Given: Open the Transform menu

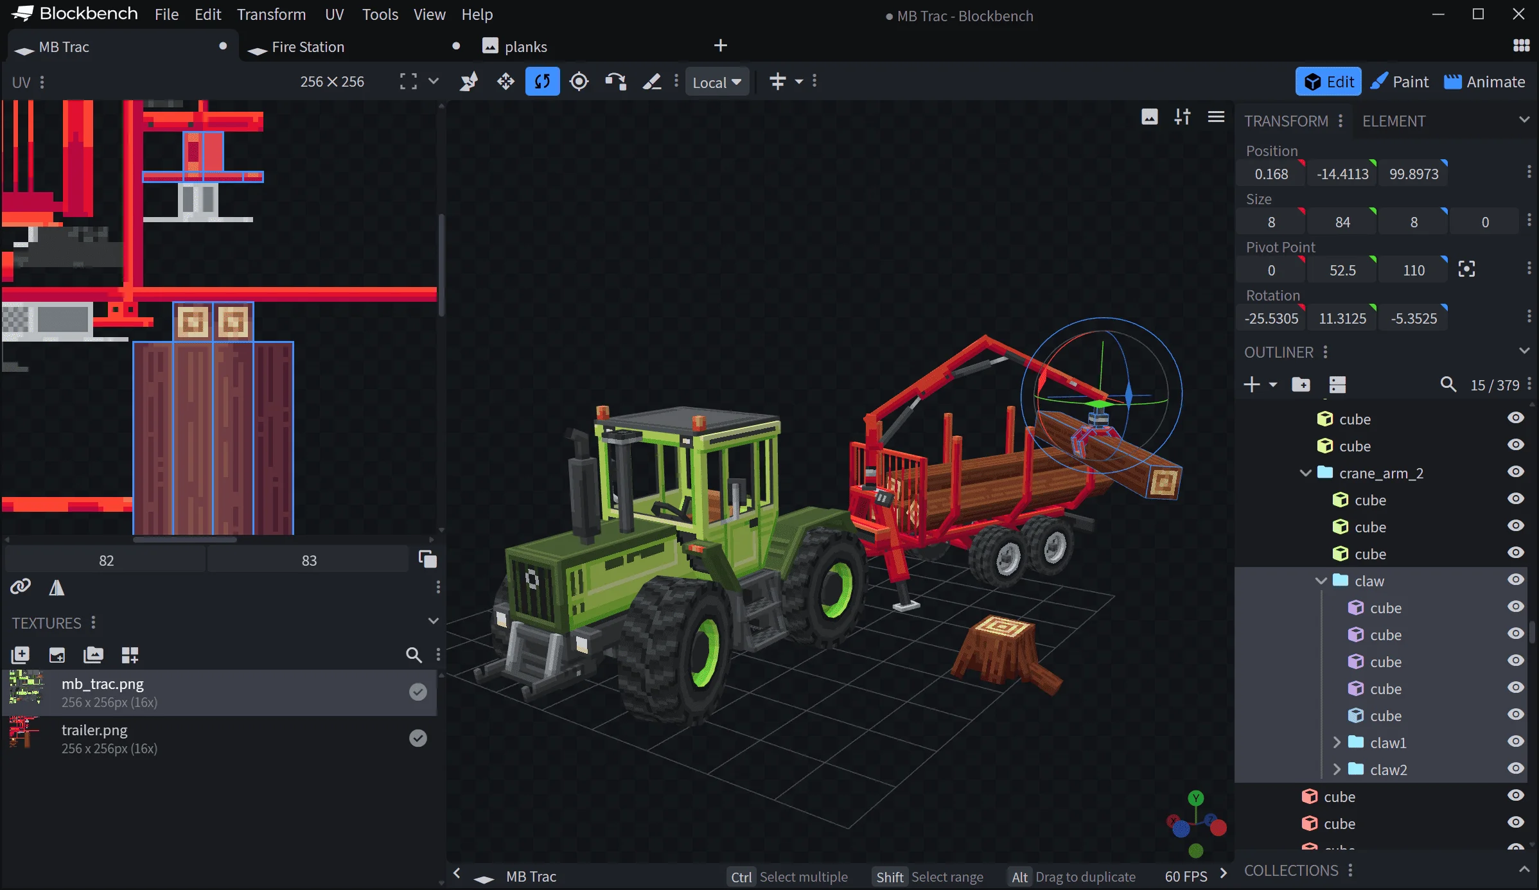Looking at the screenshot, I should (272, 14).
